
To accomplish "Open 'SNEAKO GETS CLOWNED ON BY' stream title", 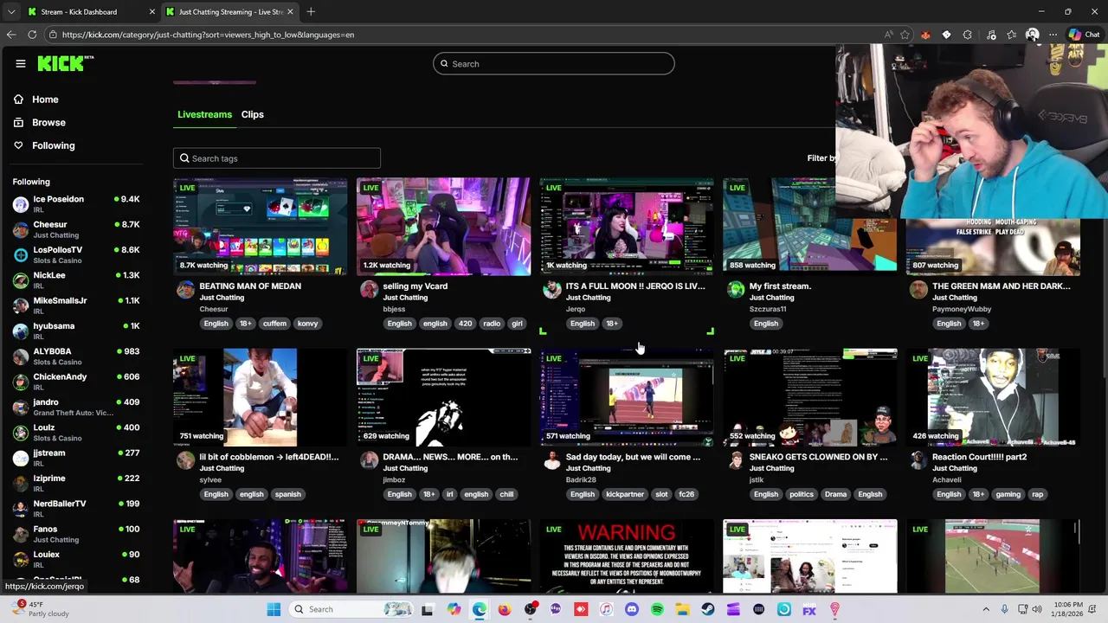I will click(818, 456).
